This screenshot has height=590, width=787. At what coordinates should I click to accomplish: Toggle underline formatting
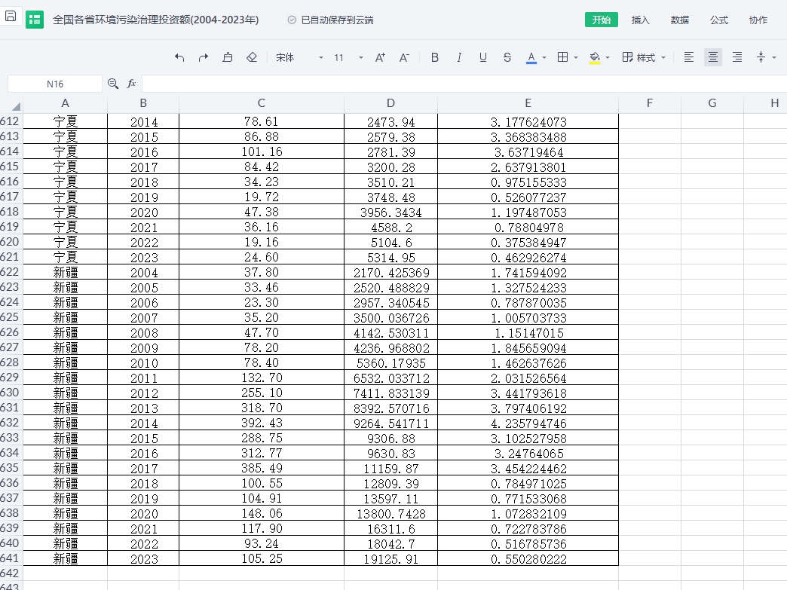483,58
